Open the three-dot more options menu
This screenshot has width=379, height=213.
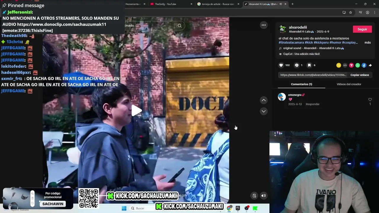264,25
